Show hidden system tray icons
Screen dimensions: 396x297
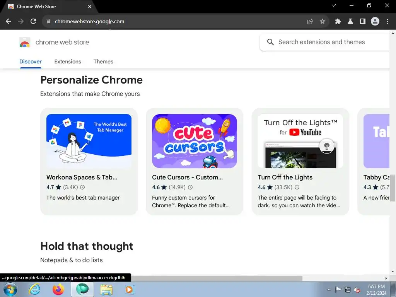329,290
